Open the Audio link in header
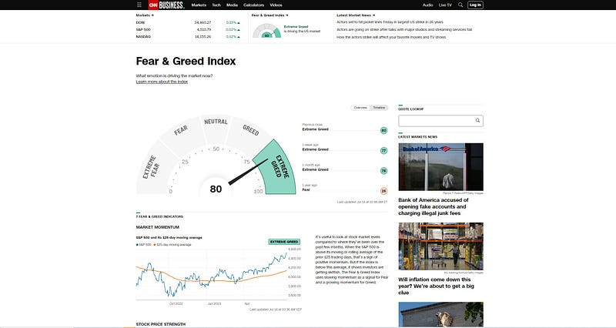The width and height of the screenshot is (616, 328). click(x=427, y=5)
